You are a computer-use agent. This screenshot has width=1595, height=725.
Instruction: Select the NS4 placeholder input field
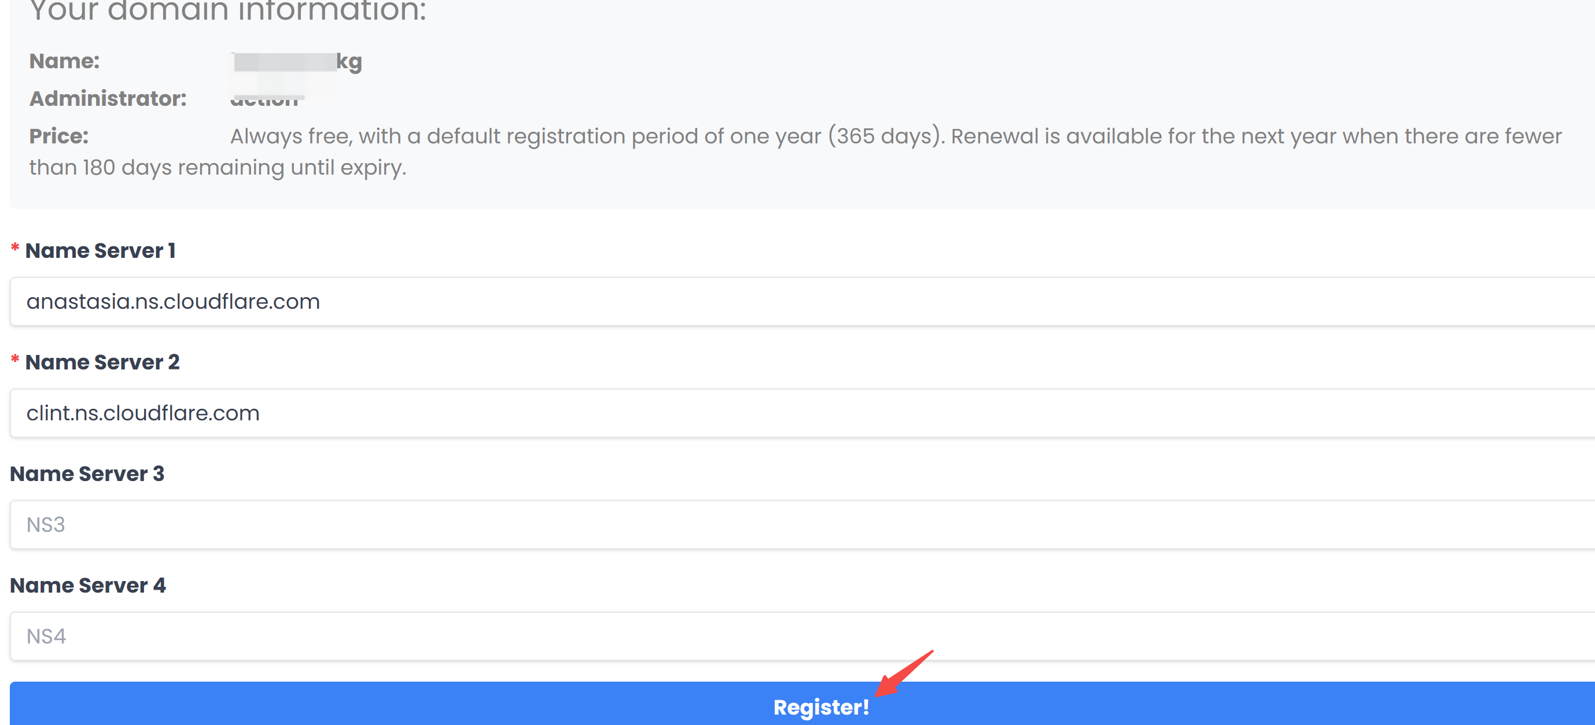point(802,636)
